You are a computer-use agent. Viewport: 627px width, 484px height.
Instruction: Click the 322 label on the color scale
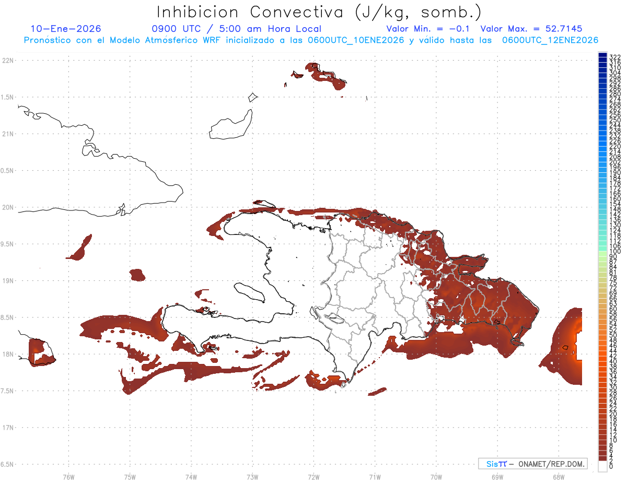(614, 57)
